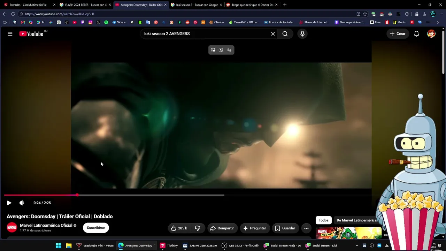Mute the video volume
The width and height of the screenshot is (446, 251).
tap(22, 203)
